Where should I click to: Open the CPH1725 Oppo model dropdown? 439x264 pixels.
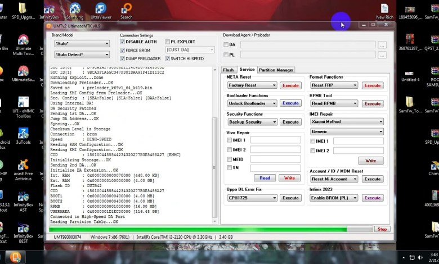(252, 198)
